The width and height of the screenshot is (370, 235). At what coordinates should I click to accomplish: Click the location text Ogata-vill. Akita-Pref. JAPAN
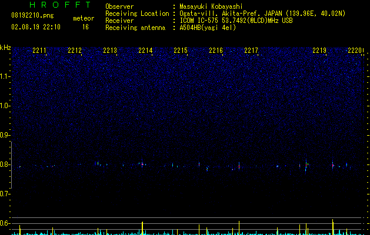(x=231, y=14)
